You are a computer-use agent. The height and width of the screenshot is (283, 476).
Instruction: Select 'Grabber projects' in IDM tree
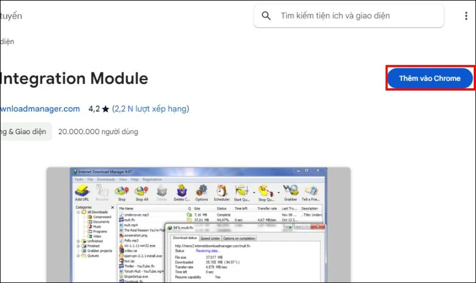pyautogui.click(x=97, y=251)
